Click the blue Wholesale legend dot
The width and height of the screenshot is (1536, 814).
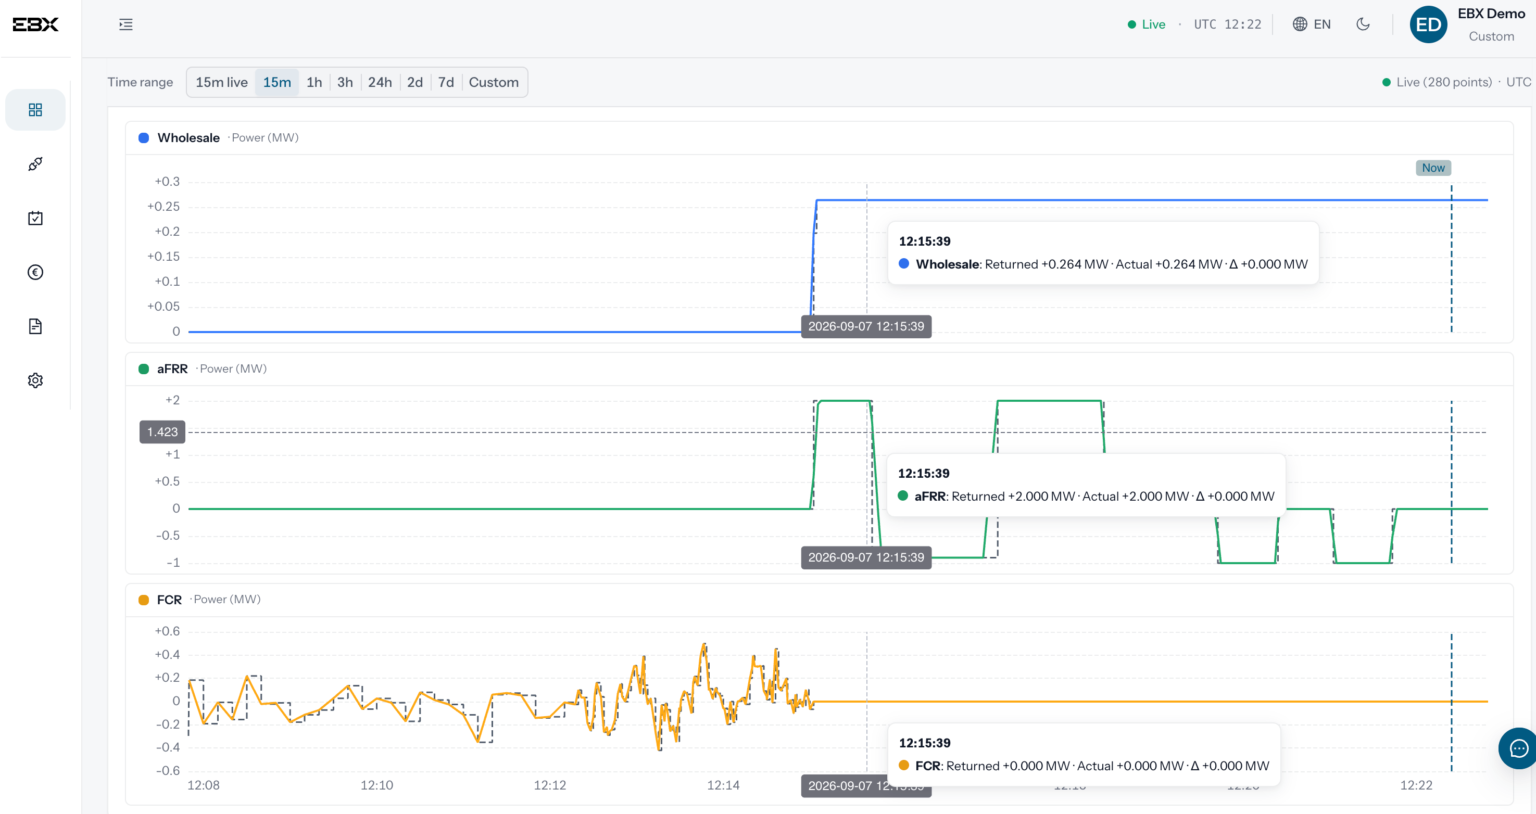coord(144,137)
